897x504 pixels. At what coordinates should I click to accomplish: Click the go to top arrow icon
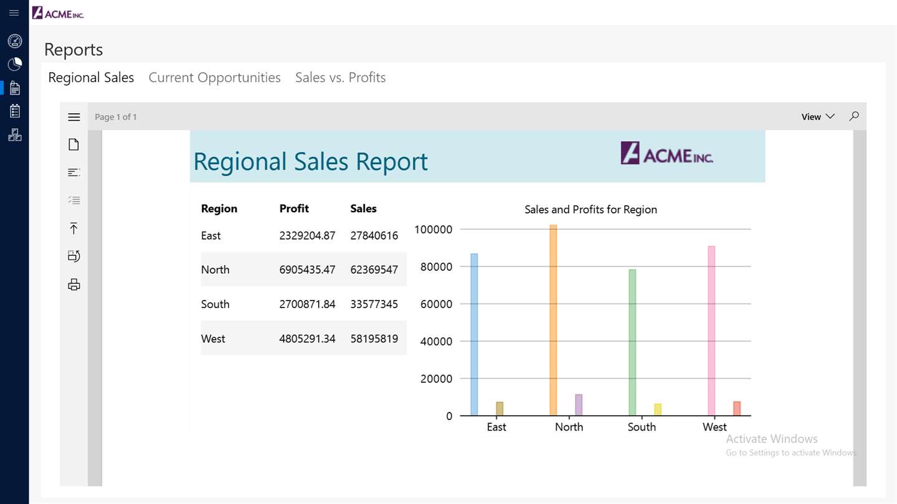click(x=74, y=228)
